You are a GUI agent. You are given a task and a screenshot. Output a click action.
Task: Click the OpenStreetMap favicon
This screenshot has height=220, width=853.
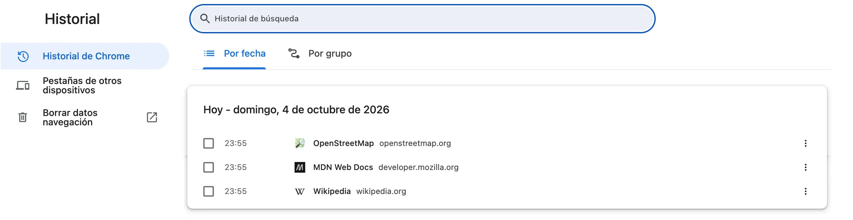(x=300, y=143)
